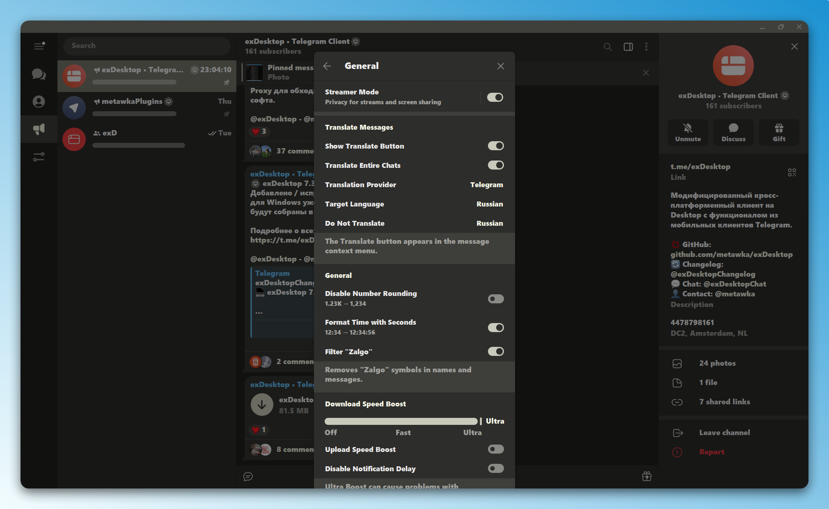Go back with the General arrow
This screenshot has height=509, width=829.
pyautogui.click(x=327, y=66)
